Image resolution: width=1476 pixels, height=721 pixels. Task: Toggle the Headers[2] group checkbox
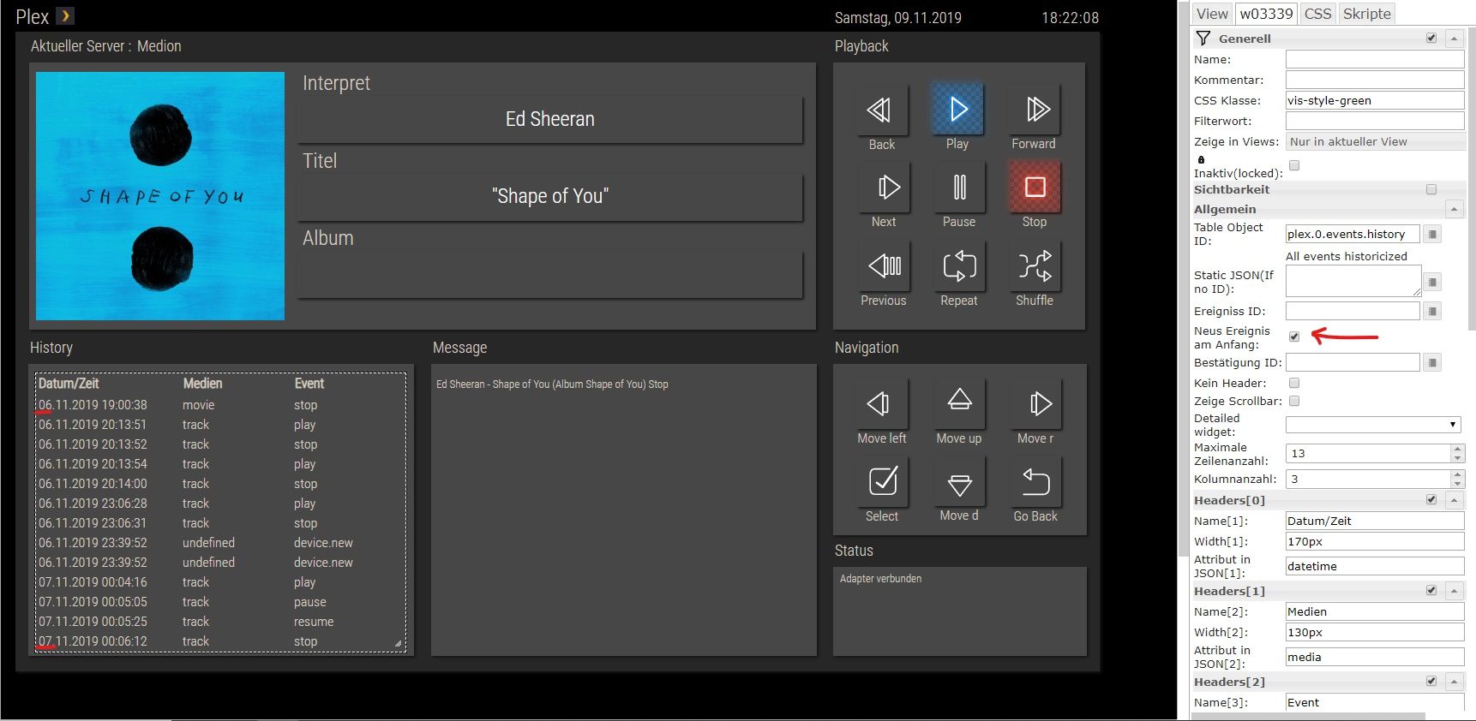pos(1431,681)
